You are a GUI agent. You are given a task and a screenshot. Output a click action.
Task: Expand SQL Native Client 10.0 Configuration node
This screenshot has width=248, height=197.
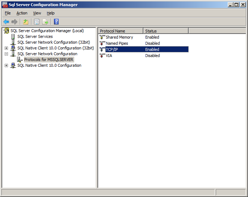(6, 65)
